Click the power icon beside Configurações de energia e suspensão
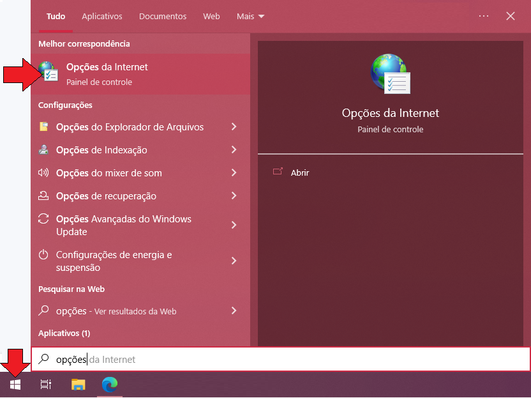The height and width of the screenshot is (398, 531). coord(43,254)
